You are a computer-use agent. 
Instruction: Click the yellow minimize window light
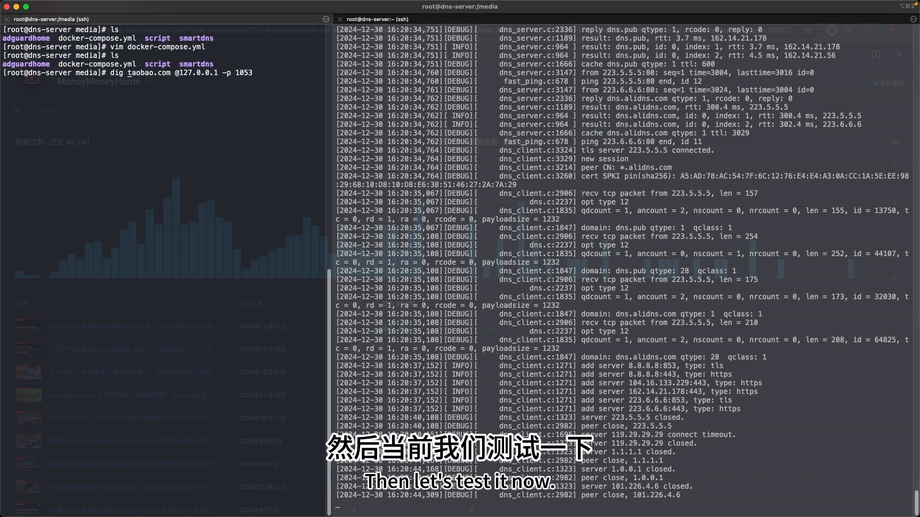16,7
